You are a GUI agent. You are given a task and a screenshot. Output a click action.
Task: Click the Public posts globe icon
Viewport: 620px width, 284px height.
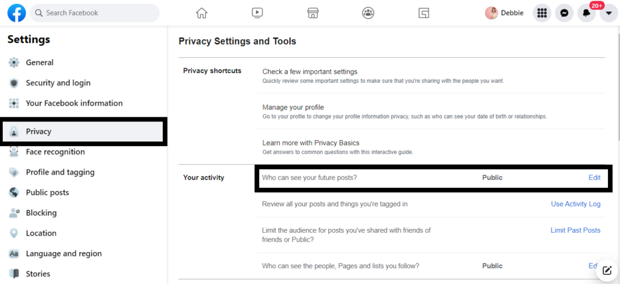[x=14, y=193]
